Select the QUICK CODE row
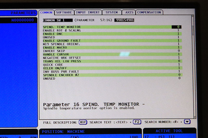The image size is (208, 138). click(x=113, y=65)
